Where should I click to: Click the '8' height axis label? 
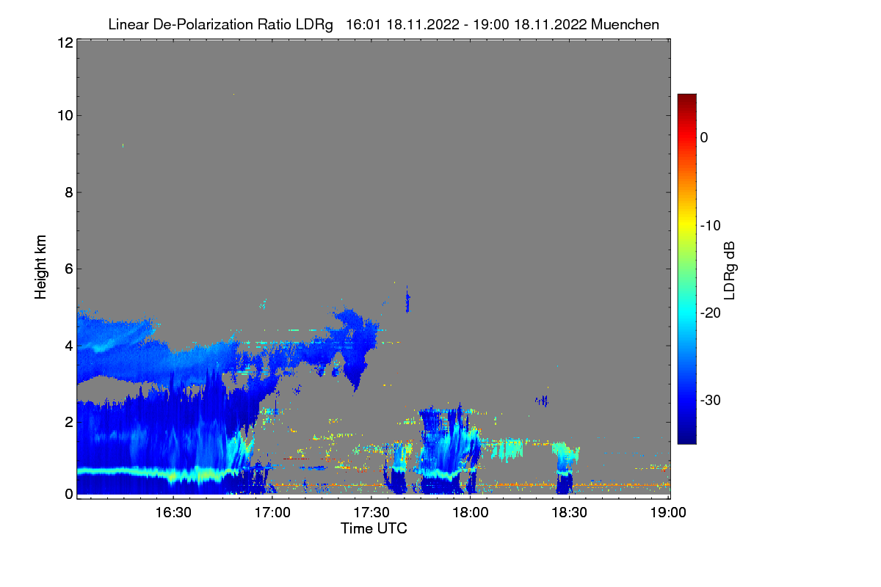pyautogui.click(x=68, y=192)
